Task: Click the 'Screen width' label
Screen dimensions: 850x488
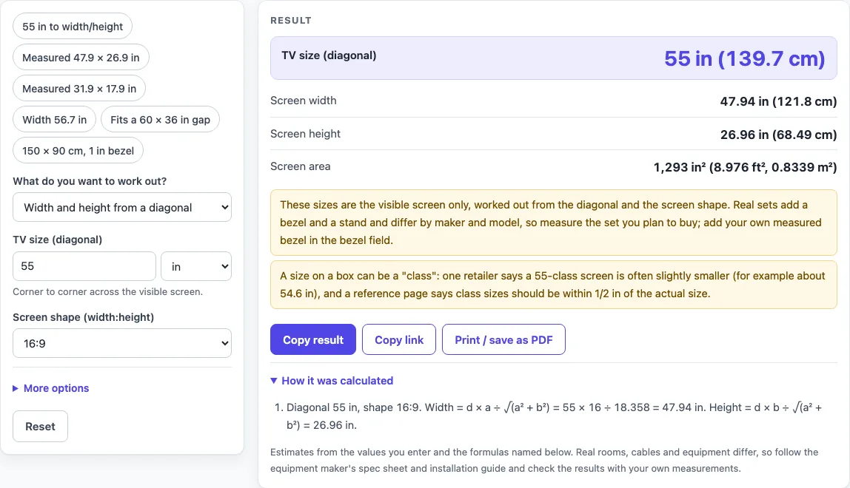Action: pos(304,101)
